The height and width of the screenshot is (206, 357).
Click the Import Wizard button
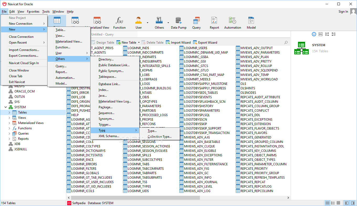(178, 43)
